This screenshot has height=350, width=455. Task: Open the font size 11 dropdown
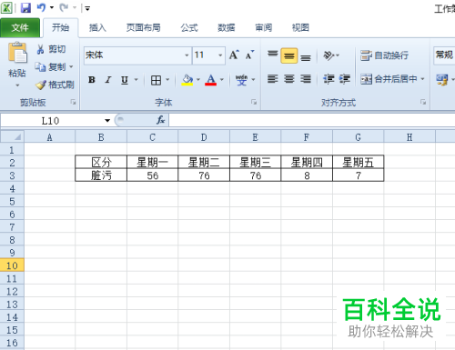point(220,55)
